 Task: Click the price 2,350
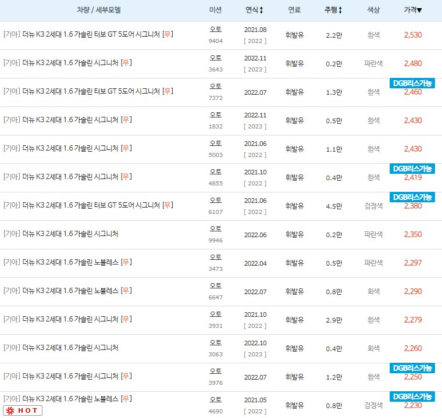pyautogui.click(x=413, y=234)
